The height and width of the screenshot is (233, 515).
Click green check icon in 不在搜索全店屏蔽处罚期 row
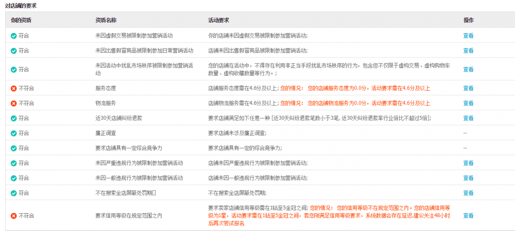[14, 193]
